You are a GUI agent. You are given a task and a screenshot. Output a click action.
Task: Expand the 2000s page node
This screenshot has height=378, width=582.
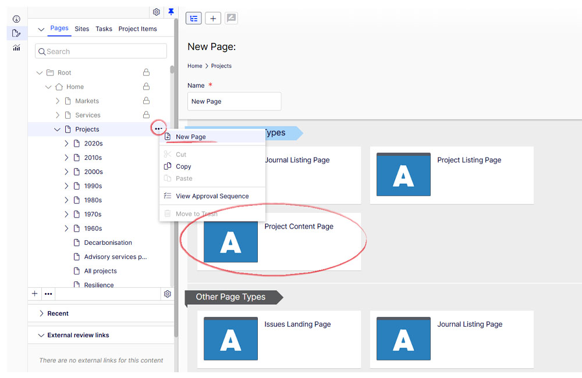pos(66,172)
